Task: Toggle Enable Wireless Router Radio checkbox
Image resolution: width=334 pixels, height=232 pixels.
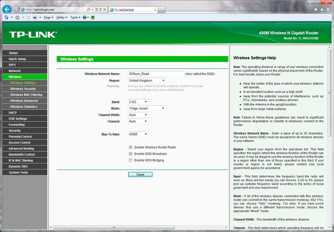Action: 130,147
